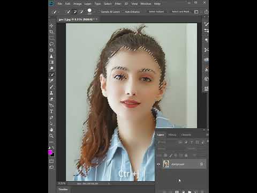The width and height of the screenshot is (257, 193).
Task: Select the Lasso tool
Action: click(x=51, y=44)
